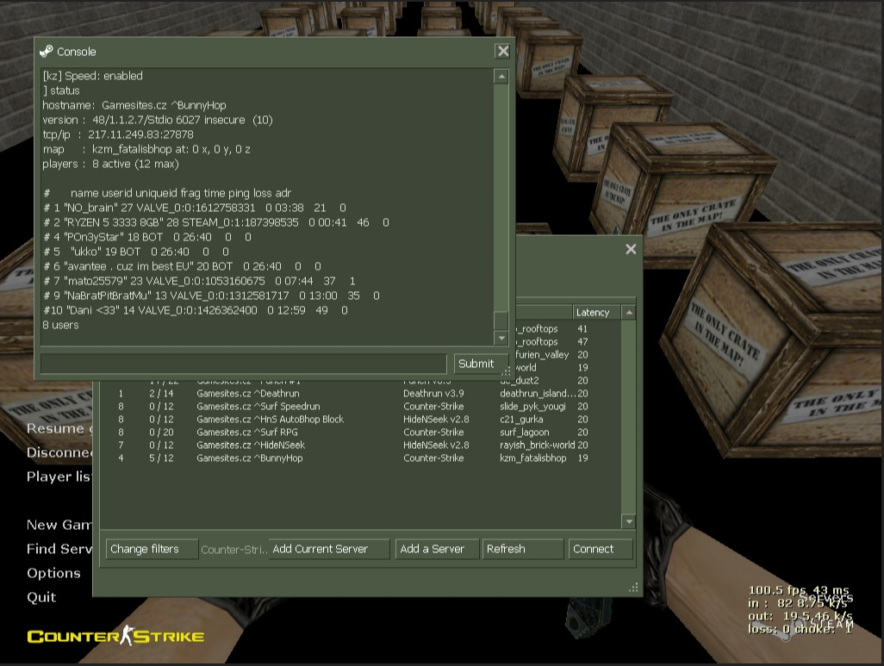Select Quit from the main menu
Screen dimensions: 884x666
coord(41,597)
